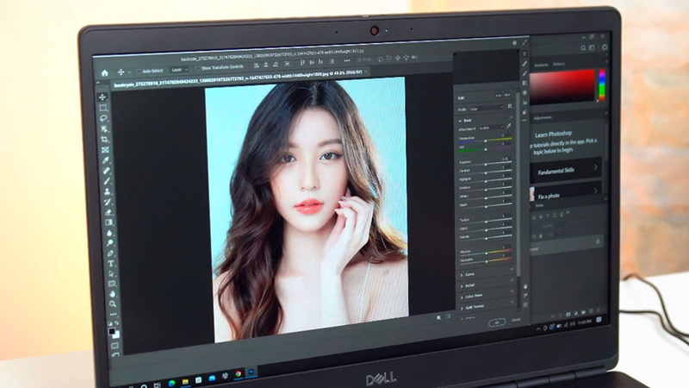Open the Layer dropdown in options bar
Viewport: 689px width, 388px height.
click(179, 69)
